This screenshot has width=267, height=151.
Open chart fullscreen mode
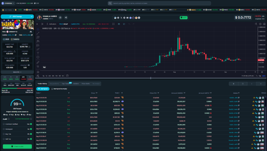coord(113,24)
